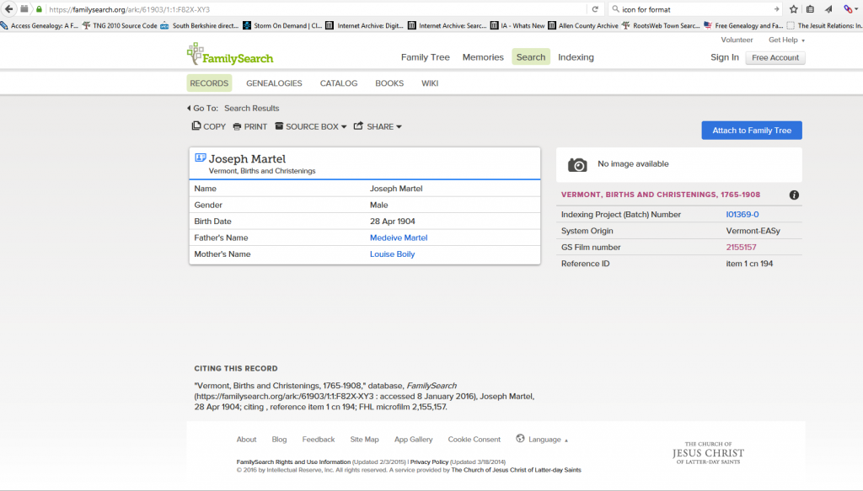Click the About footer link
The image size is (863, 491).
[x=246, y=440]
